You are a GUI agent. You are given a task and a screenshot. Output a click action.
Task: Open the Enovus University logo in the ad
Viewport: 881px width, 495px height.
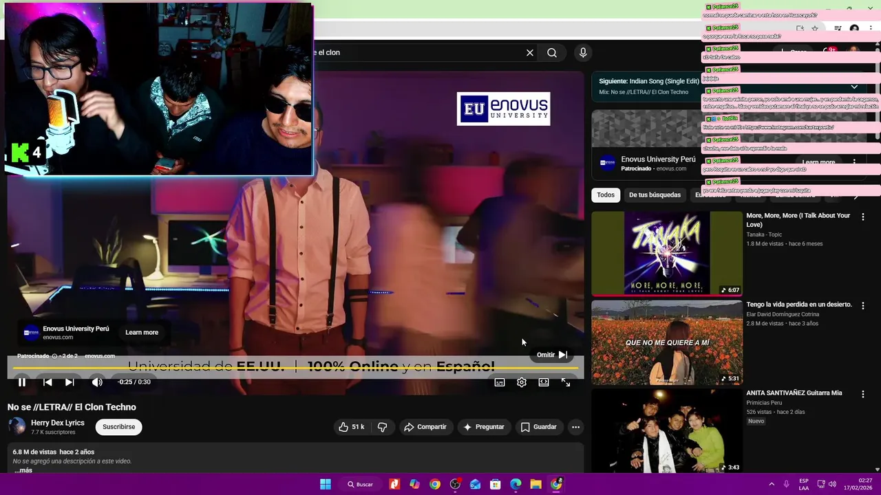pos(503,109)
